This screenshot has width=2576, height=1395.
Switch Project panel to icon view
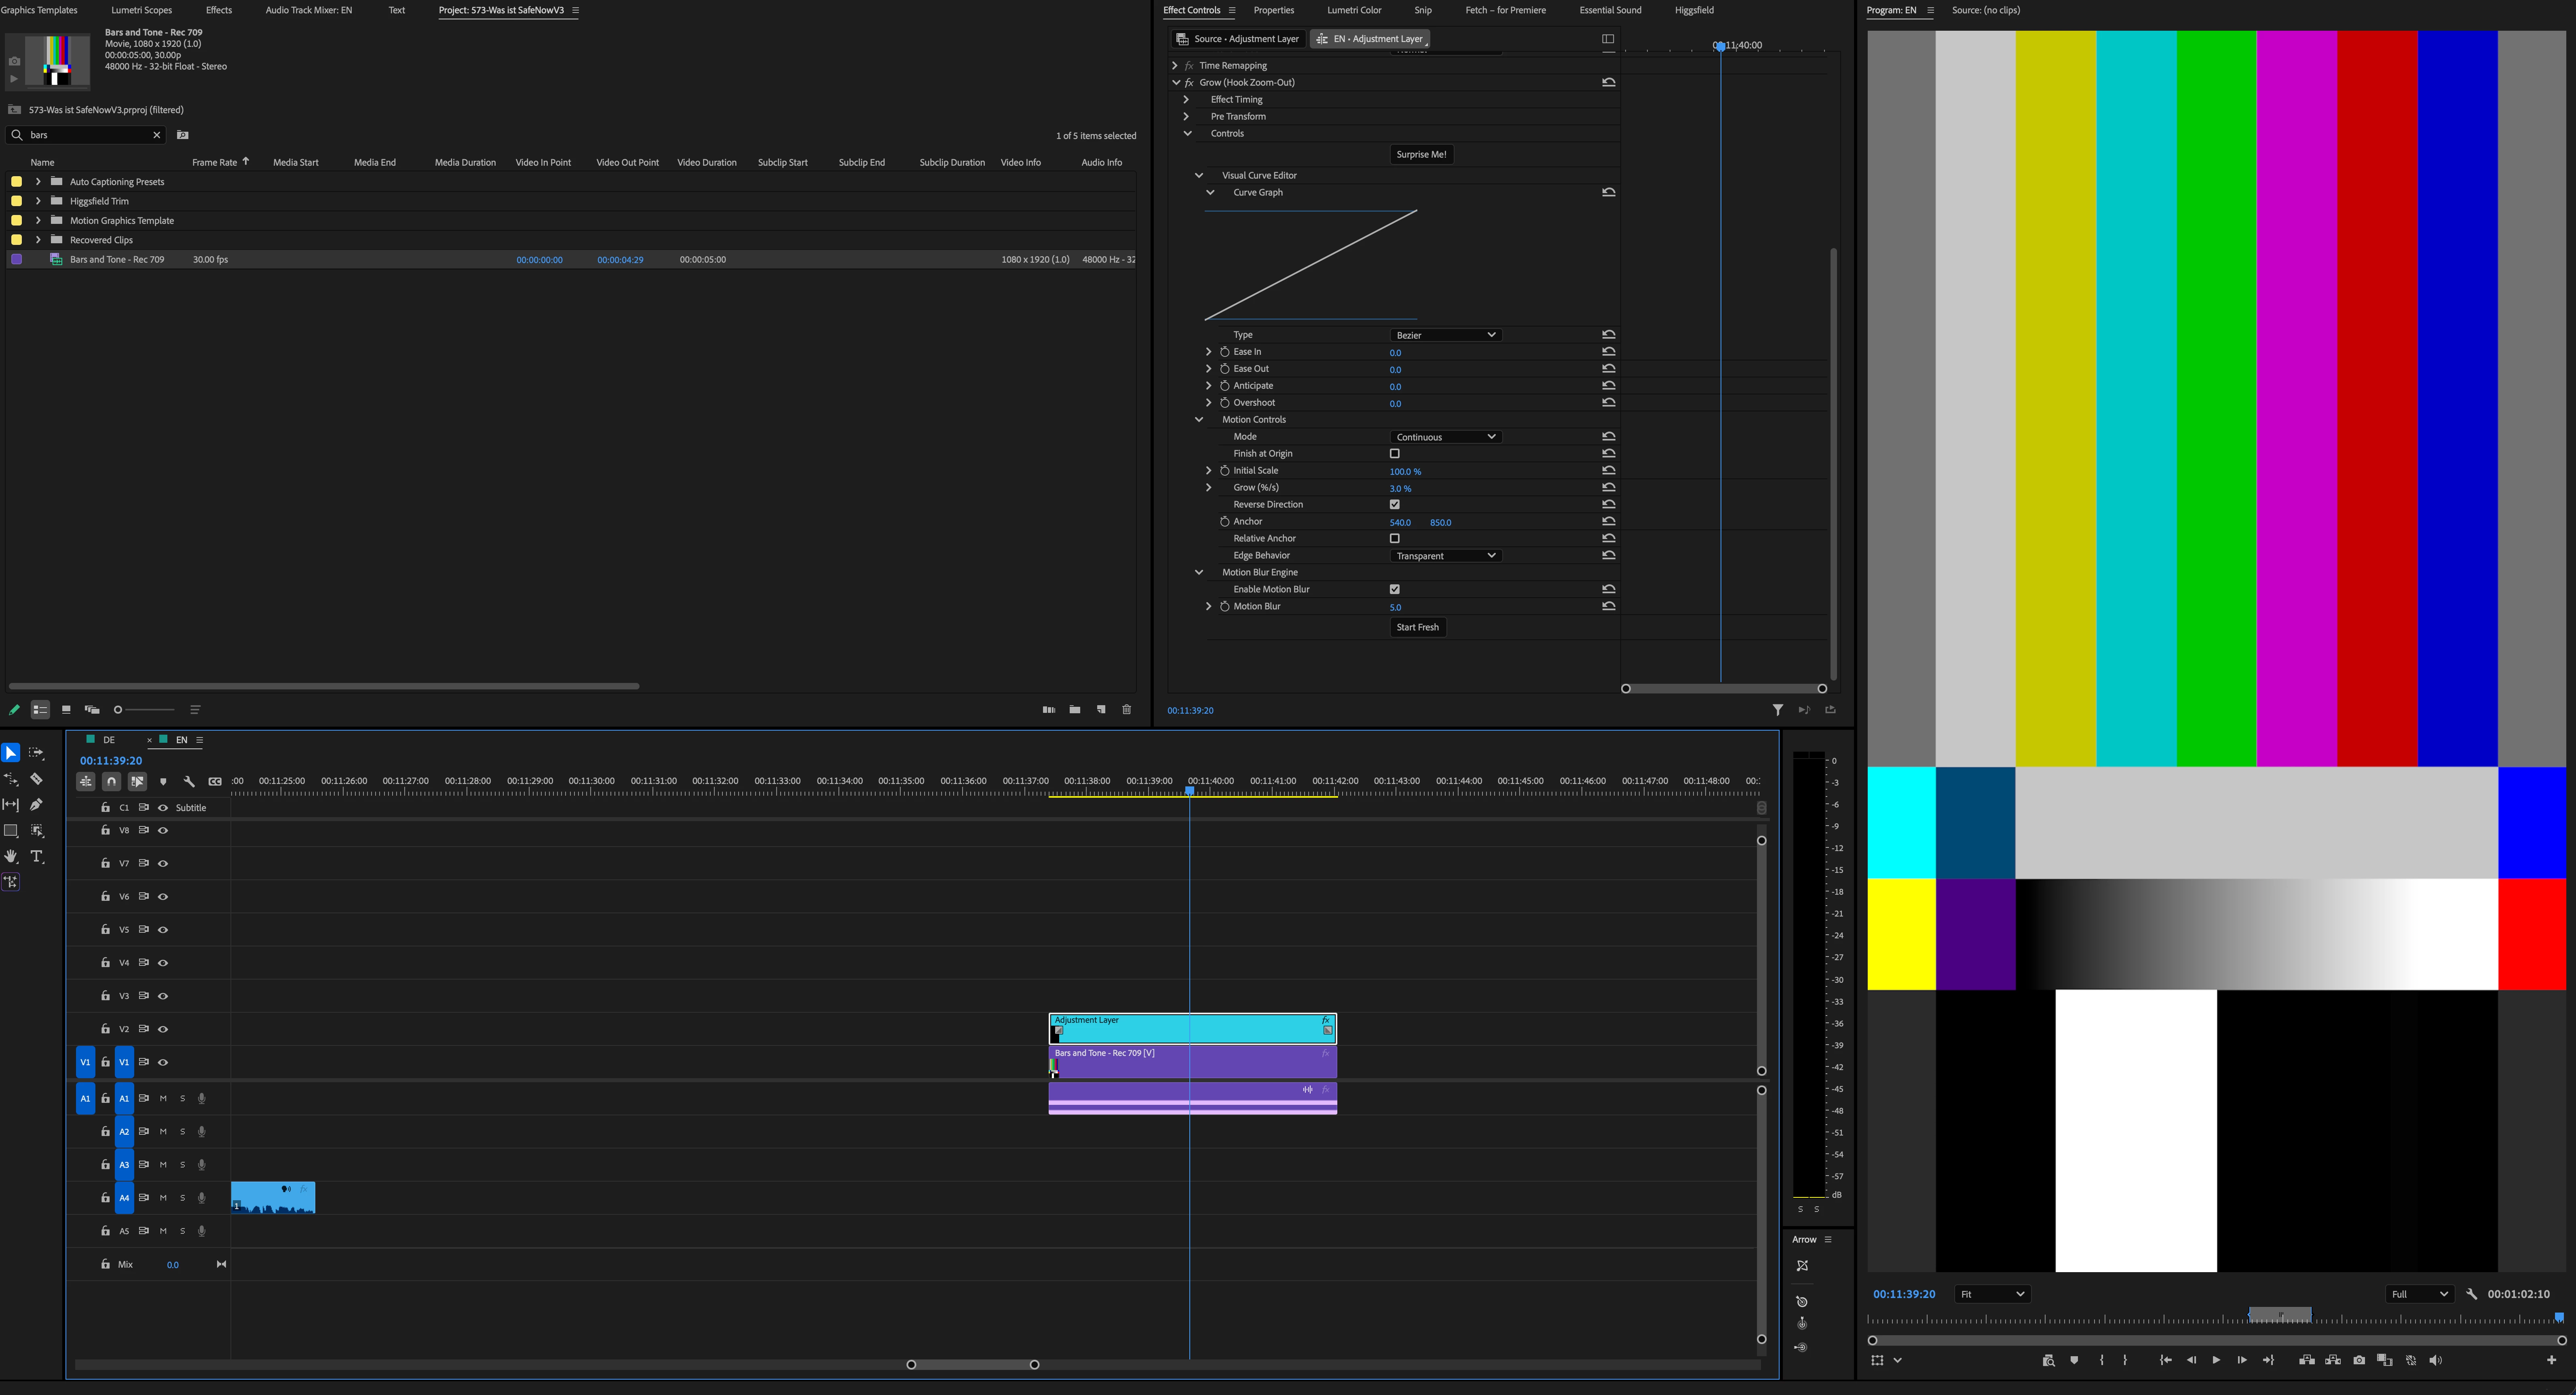pyautogui.click(x=66, y=710)
